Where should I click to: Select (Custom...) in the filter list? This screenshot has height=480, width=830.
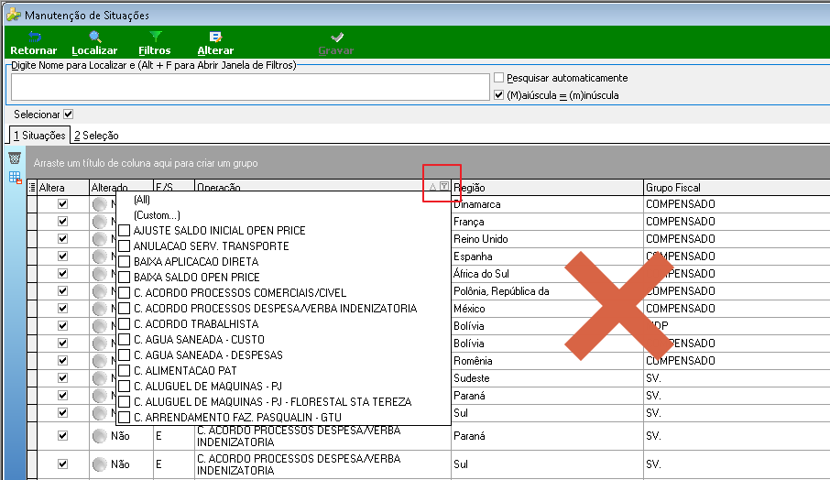(x=157, y=215)
